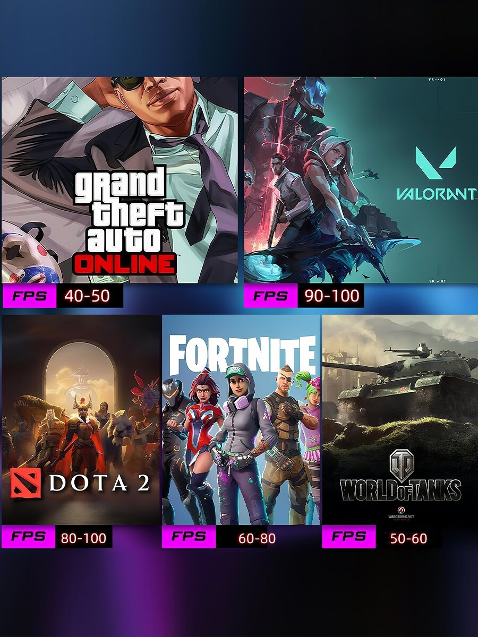The image size is (478, 637).
Task: Click the red Dota 2 logo icon
Action: (25, 483)
